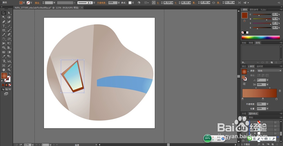Switch to 外观 tab
The width and height of the screenshot is (283, 146).
click(244, 114)
